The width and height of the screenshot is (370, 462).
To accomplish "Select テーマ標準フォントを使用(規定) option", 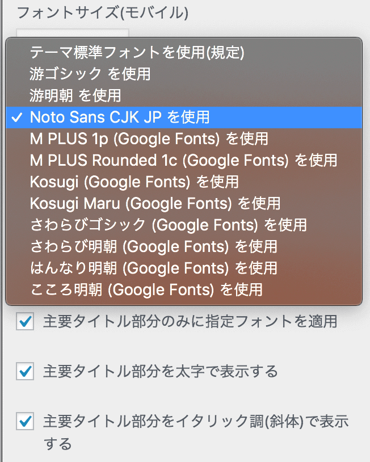I will coord(137,53).
